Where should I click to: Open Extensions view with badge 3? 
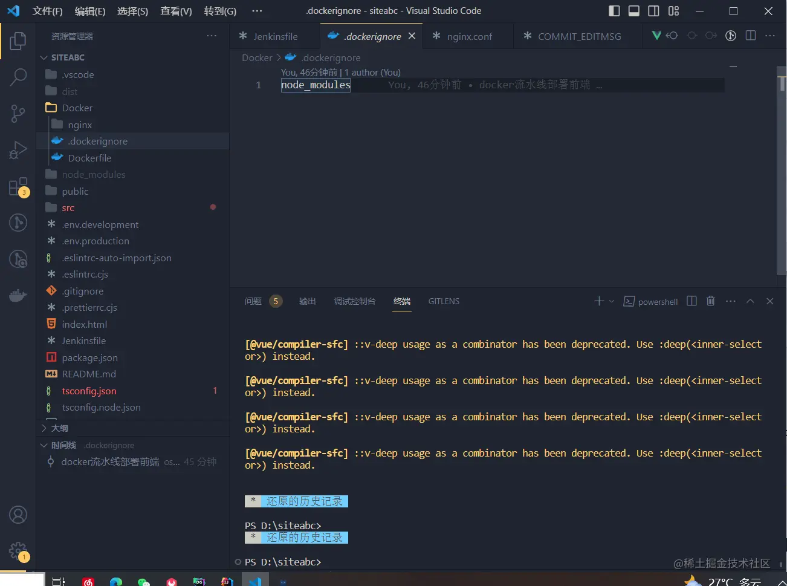(18, 187)
